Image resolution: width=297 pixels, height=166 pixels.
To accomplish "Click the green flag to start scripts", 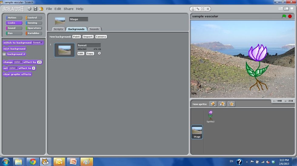I will pyautogui.click(x=284, y=16).
